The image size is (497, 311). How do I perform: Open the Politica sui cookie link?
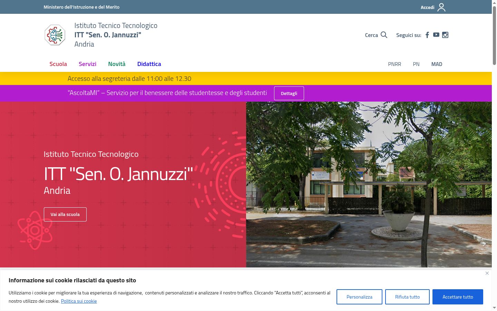(79, 301)
